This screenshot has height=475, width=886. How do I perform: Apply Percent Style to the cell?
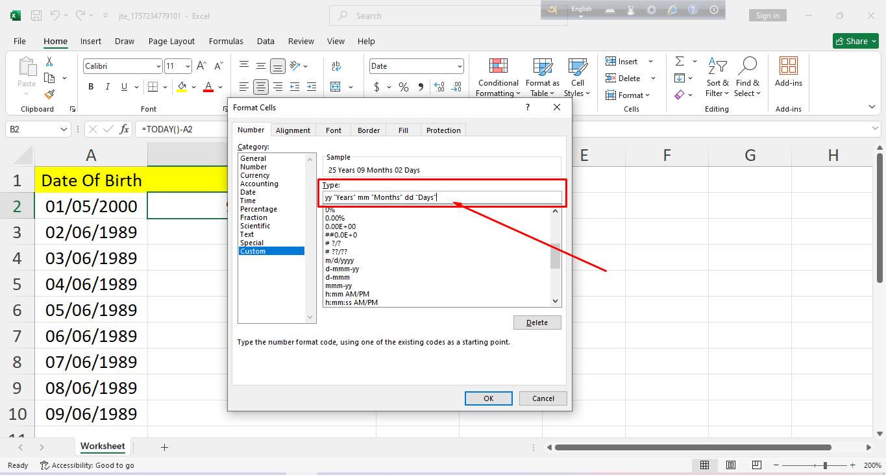click(x=404, y=87)
